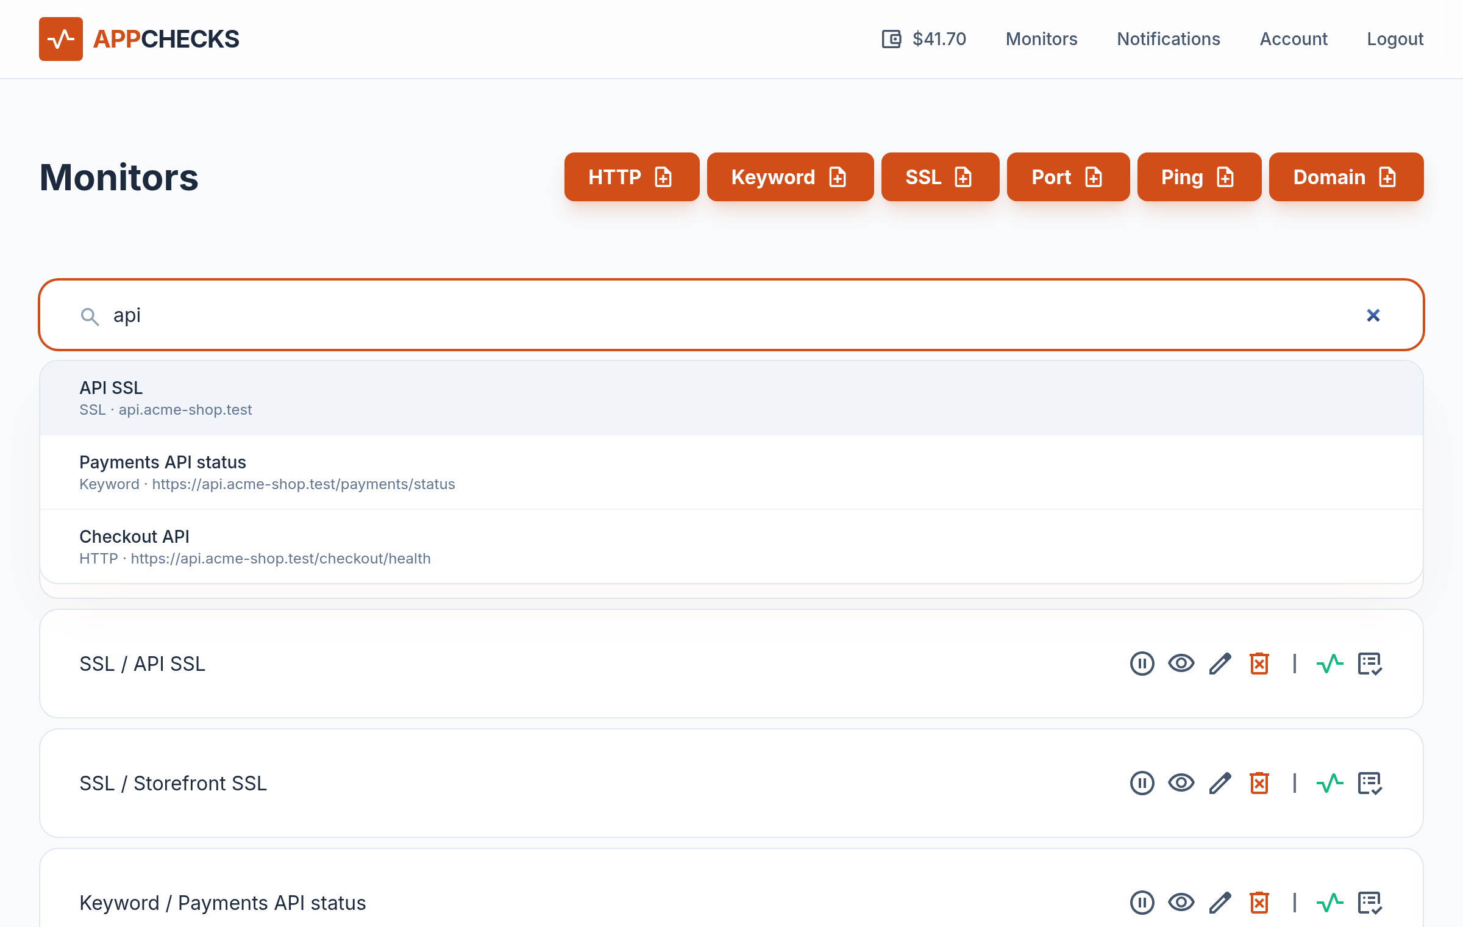Add a new HTTP monitor
1463x927 pixels.
(x=632, y=177)
